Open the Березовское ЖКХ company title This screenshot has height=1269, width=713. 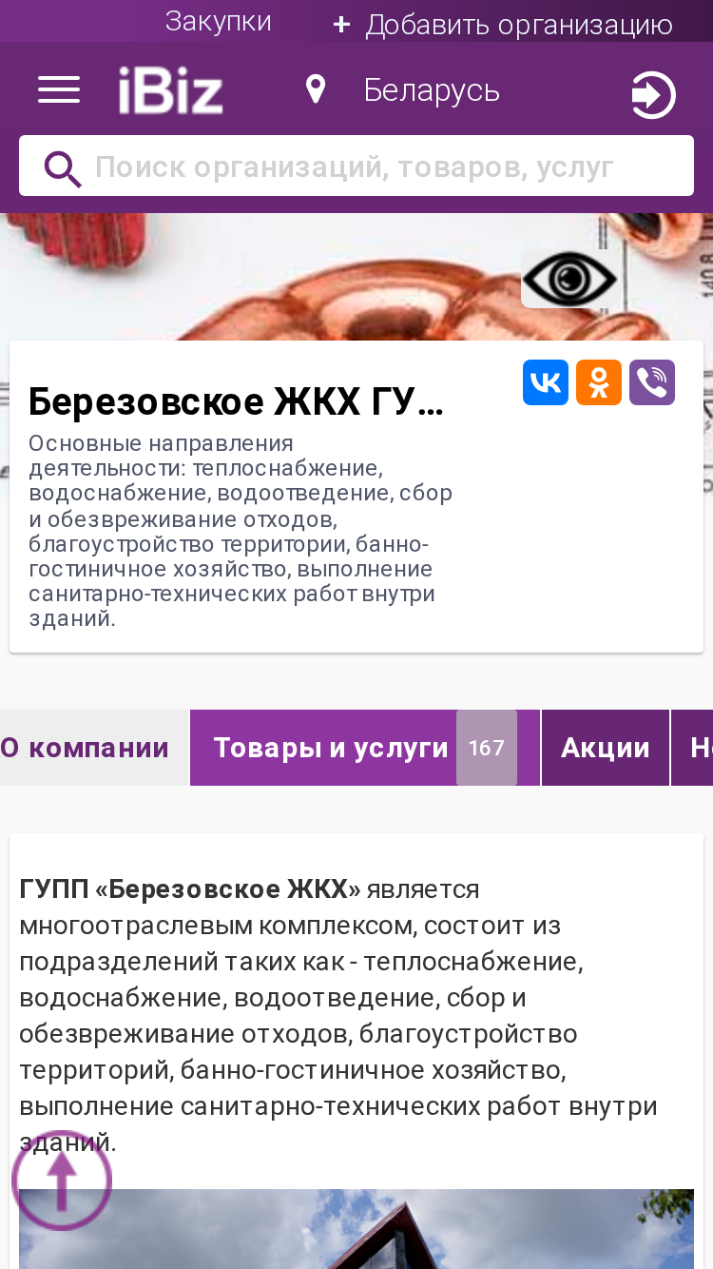pyautogui.click(x=237, y=403)
